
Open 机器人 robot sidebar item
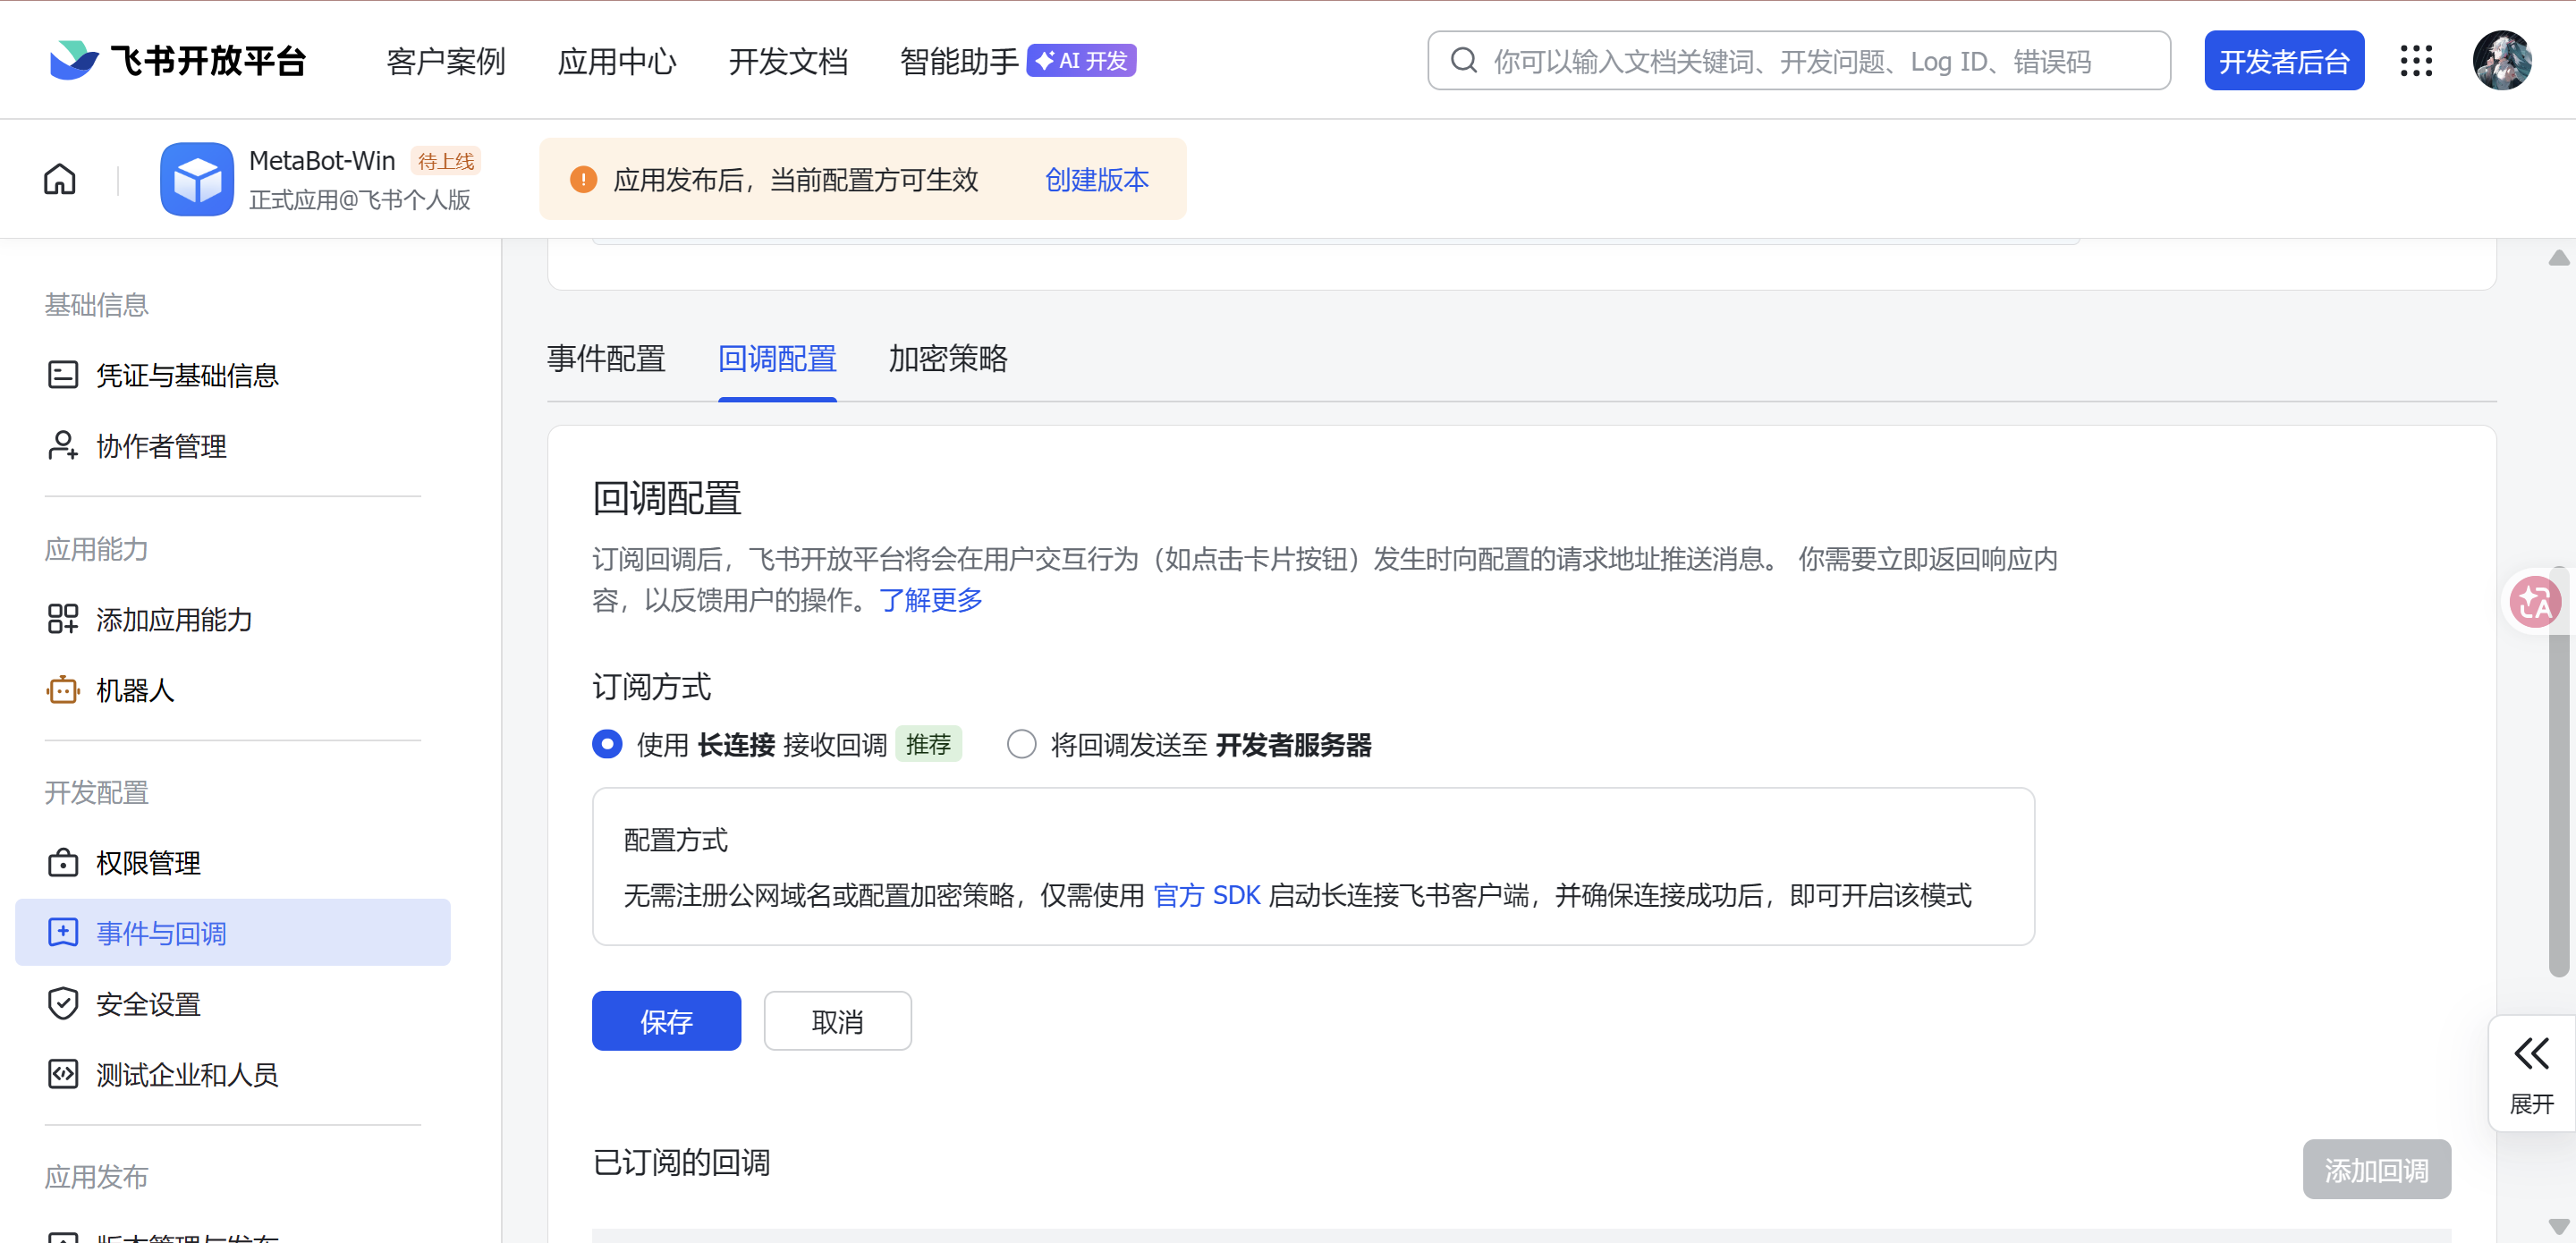pos(135,690)
